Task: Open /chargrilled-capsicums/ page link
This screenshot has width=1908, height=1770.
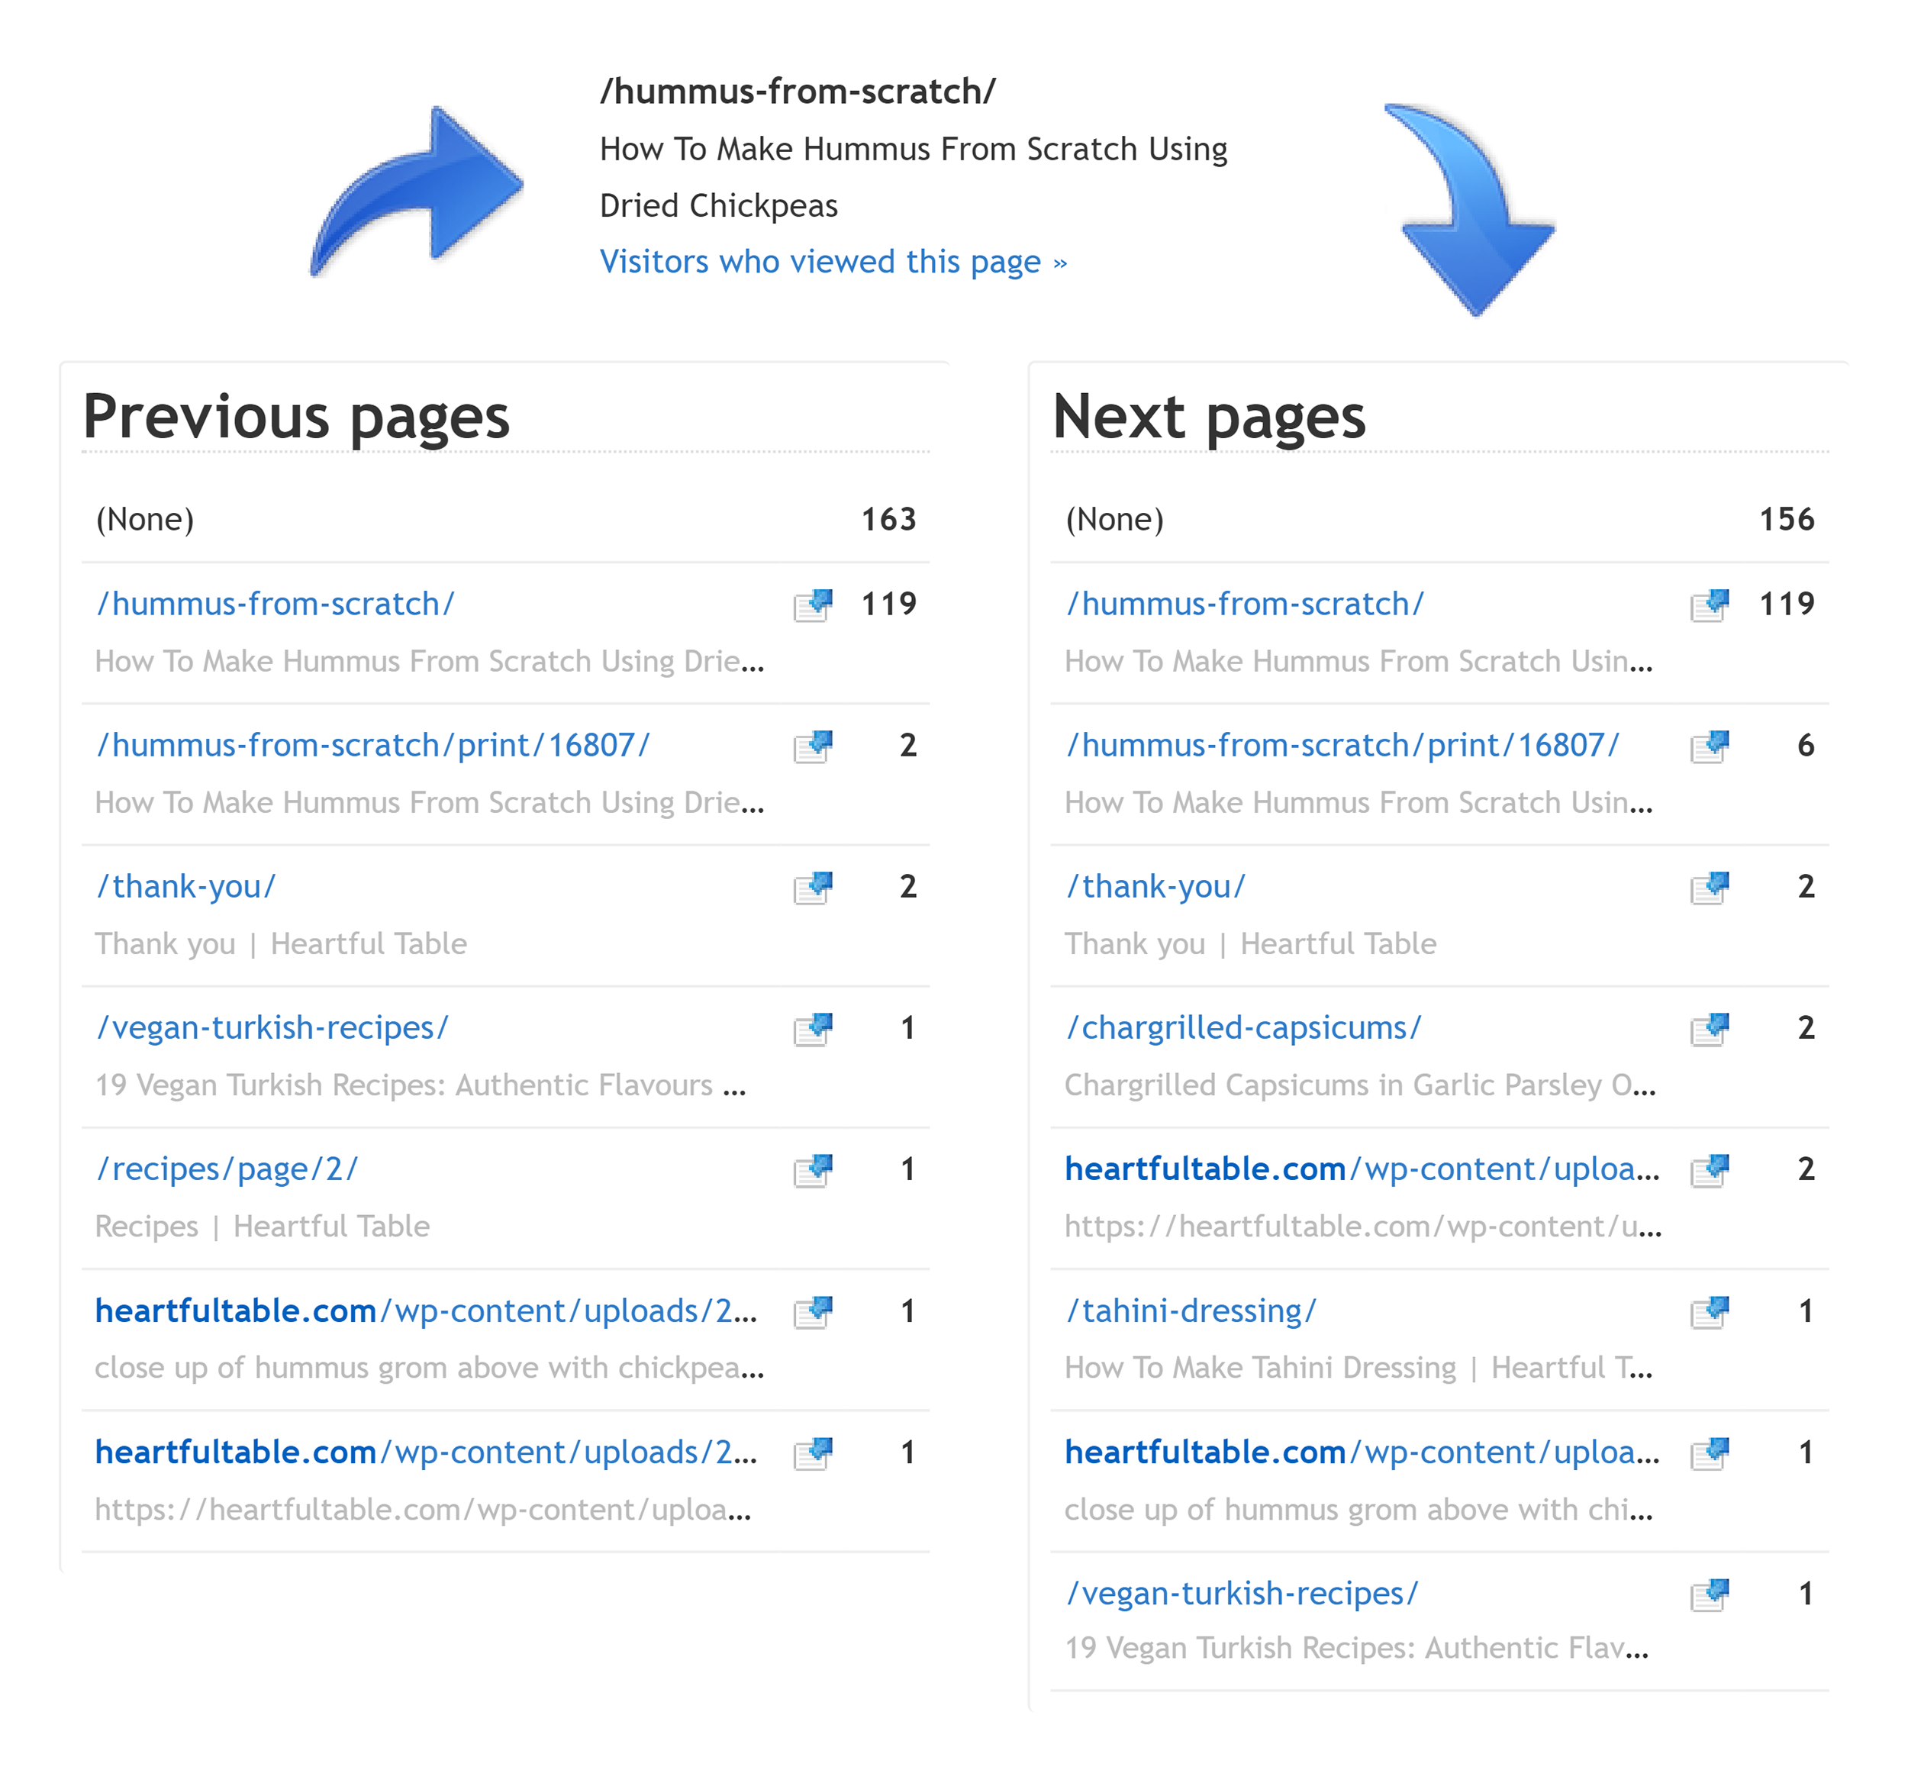Action: click(1242, 1027)
